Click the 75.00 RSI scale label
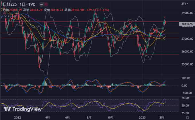 tap(185, 98)
